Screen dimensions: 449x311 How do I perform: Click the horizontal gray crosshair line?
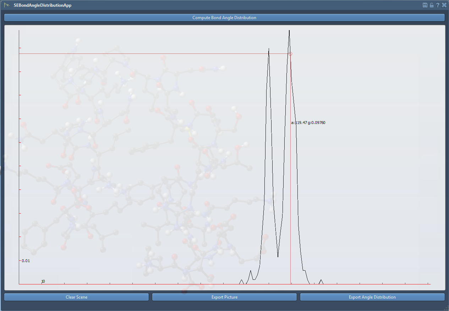click(x=142, y=54)
